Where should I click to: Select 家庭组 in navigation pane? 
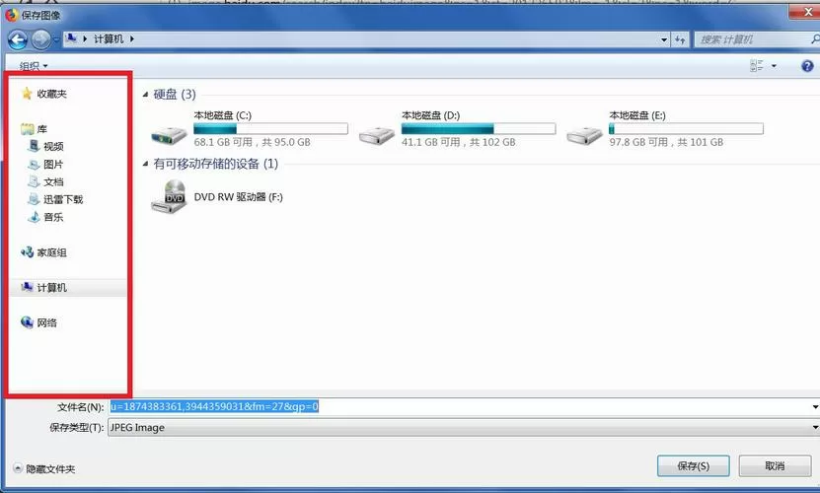point(51,253)
